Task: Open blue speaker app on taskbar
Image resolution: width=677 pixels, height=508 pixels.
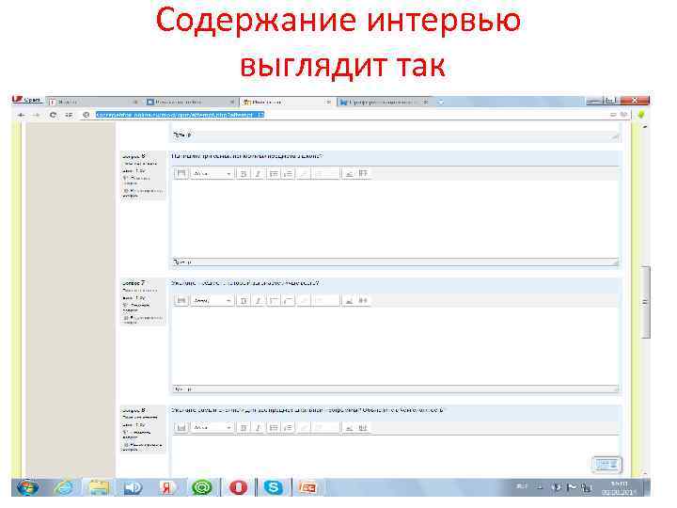Action: (133, 487)
